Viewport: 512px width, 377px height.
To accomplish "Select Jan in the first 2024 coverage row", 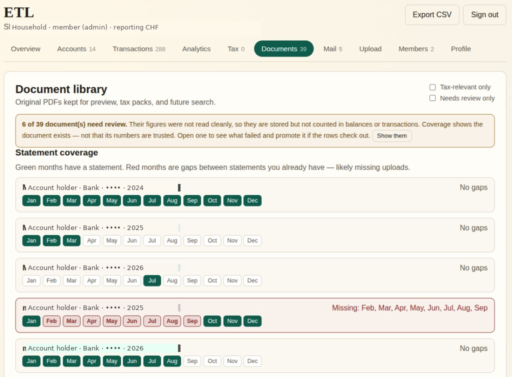I will [31, 200].
